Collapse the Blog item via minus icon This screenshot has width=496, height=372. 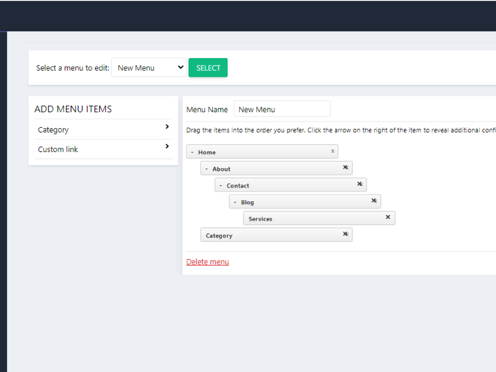pos(235,202)
